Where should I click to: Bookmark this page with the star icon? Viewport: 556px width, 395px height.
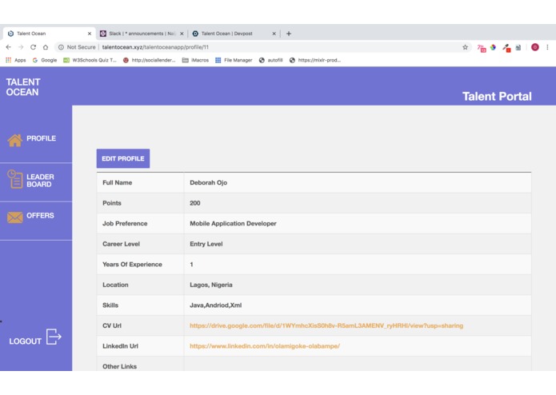465,47
